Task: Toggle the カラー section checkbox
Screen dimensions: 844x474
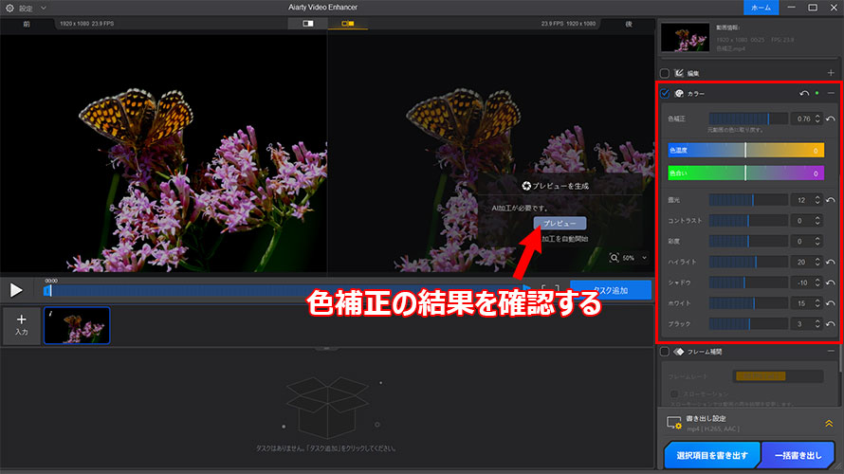Action: tap(665, 94)
